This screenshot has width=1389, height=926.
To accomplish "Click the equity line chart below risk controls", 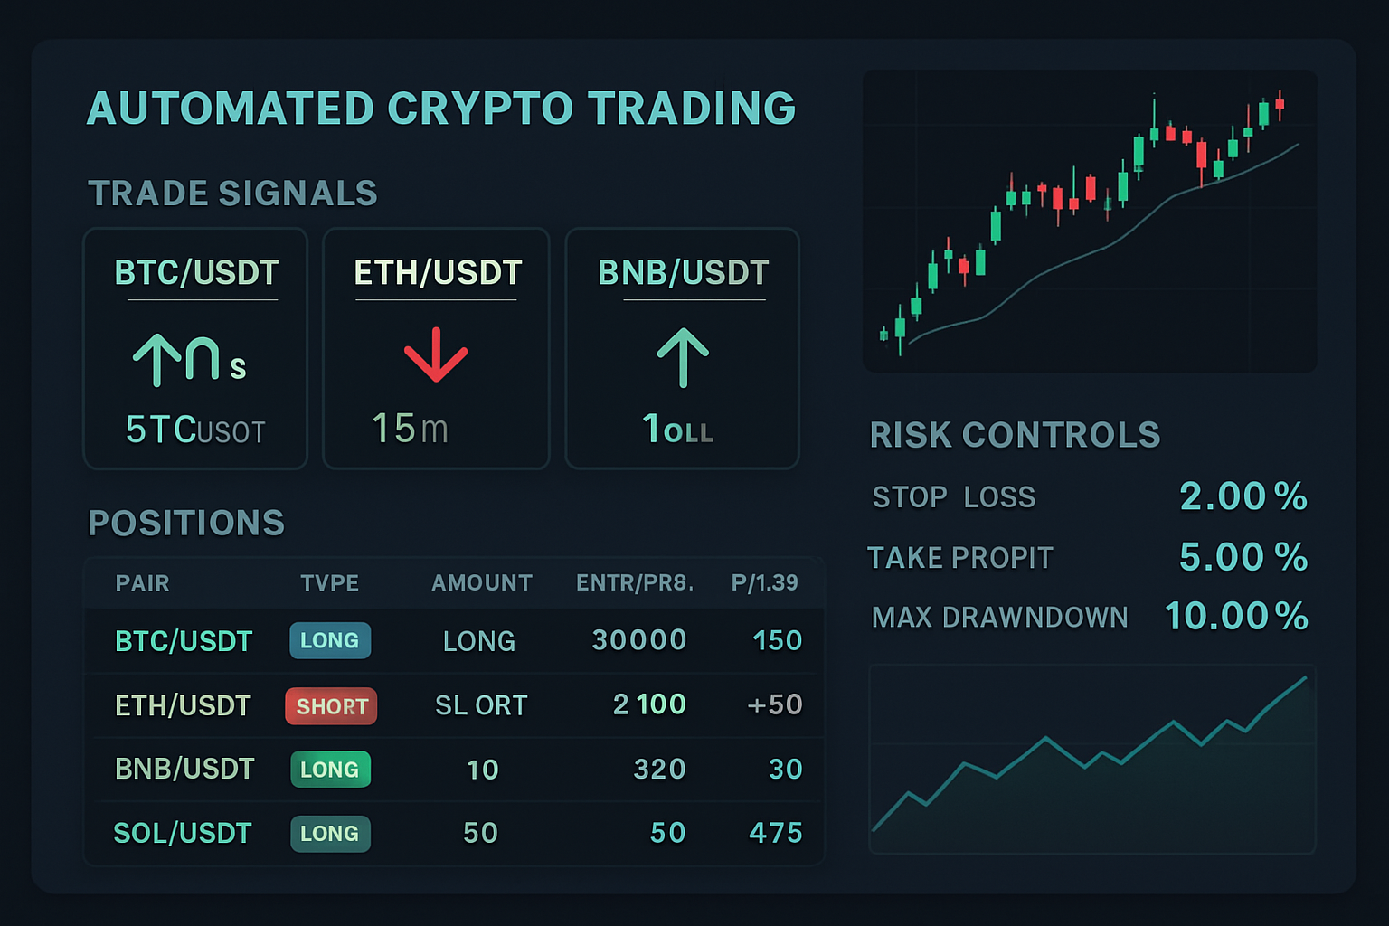I will coord(1091,760).
